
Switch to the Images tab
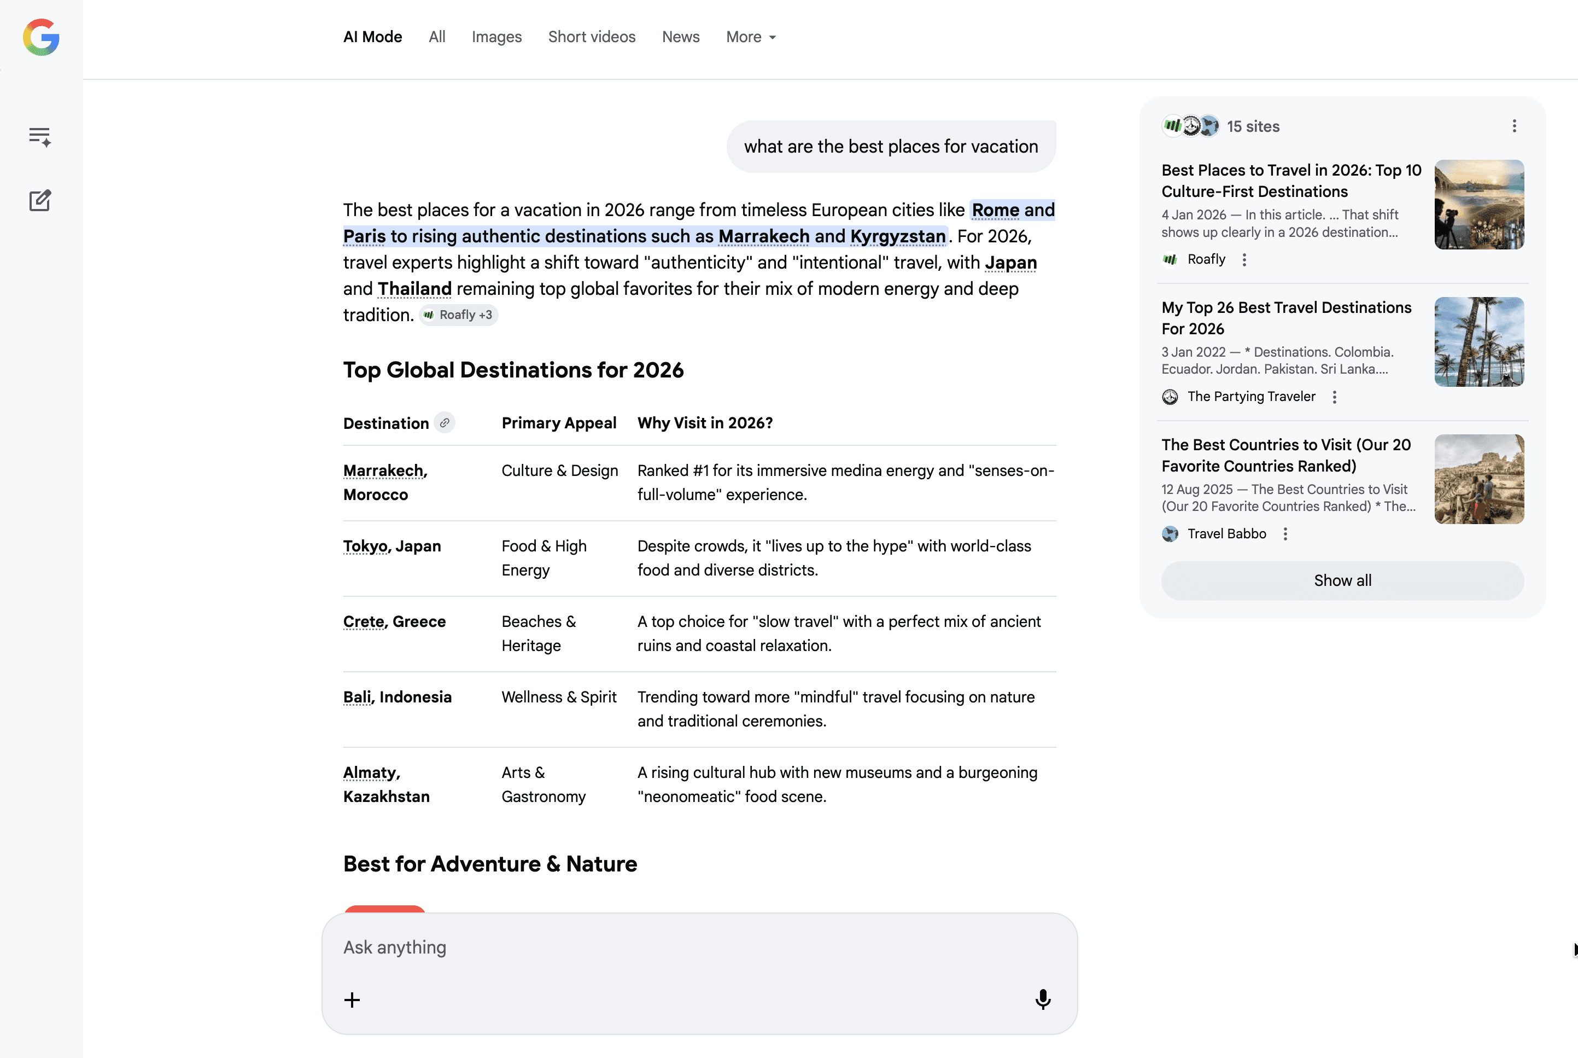point(496,37)
